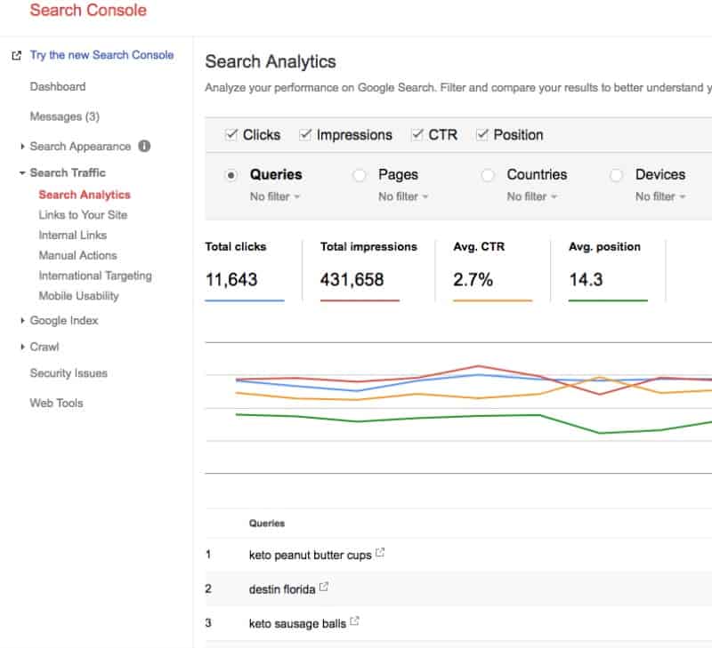Open the No filter dropdown under Countries
Screen dimensions: 712x648
pyautogui.click(x=531, y=196)
